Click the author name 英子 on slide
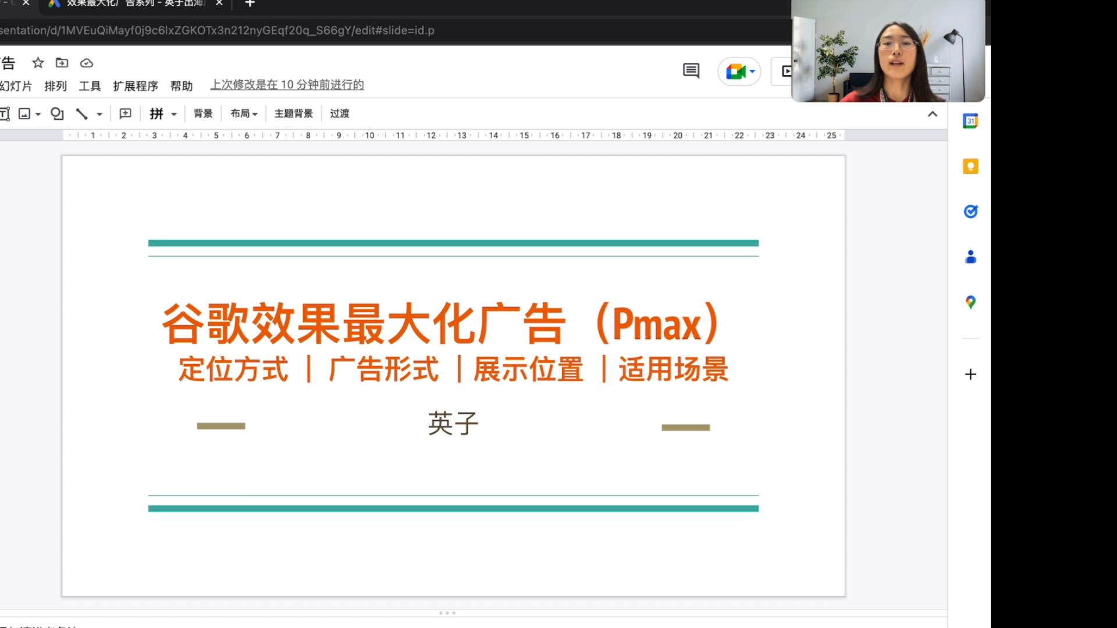 click(453, 423)
